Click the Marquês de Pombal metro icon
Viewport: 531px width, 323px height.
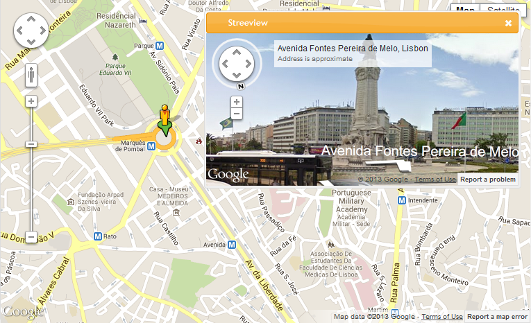click(151, 146)
